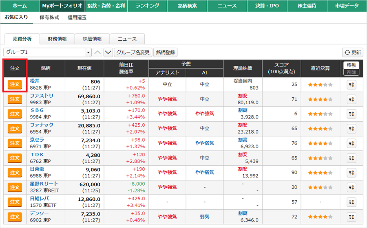
Task: Select the 保有株式 sub-tab
Action: coord(49,18)
